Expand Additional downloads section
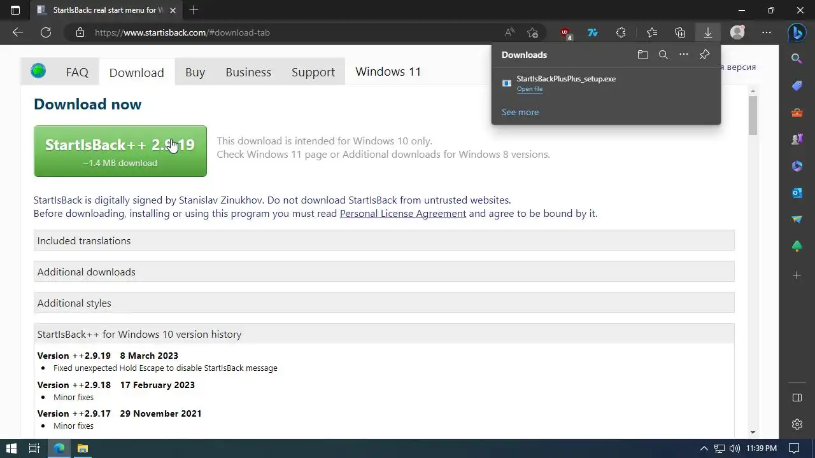 click(384, 272)
